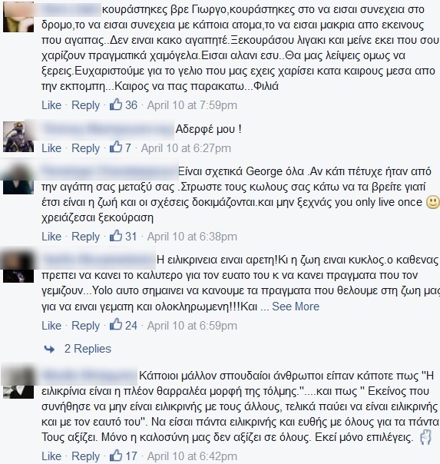This screenshot has height=464, width=440.
Task: Click the thumbs-up icon showing 31 likes
Action: point(116,236)
